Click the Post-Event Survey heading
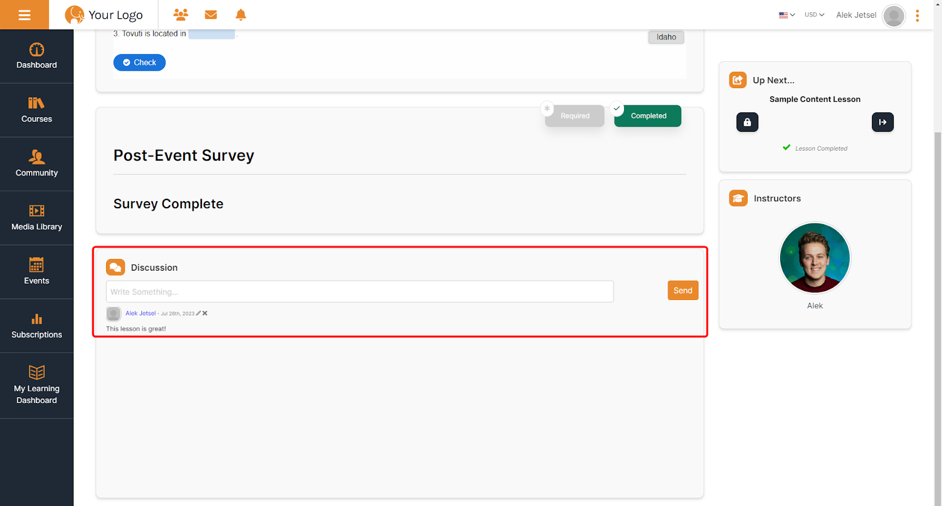This screenshot has height=506, width=942. [184, 155]
